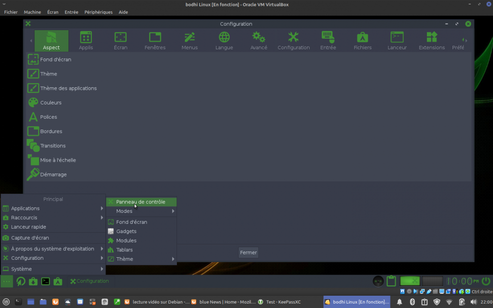Open the Périphériques VirtualBox menu
This screenshot has width=493, height=308.
coord(98,12)
